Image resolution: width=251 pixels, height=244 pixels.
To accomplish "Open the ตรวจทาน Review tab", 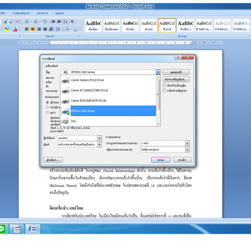I will [42, 13].
